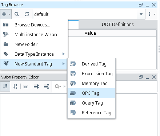Sort properties alphabetically in Property Editor
The height and width of the screenshot is (136, 160).
[15, 86]
